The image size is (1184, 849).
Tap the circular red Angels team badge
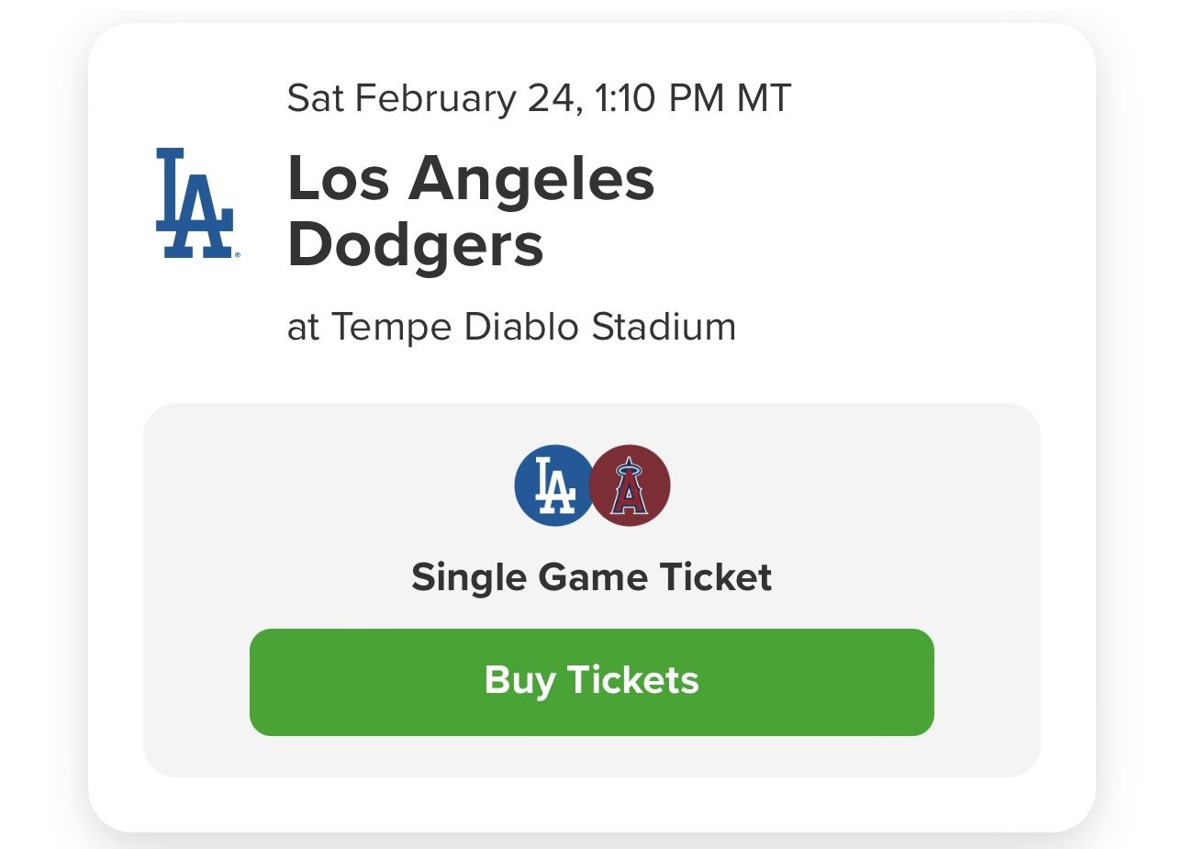[x=631, y=486]
